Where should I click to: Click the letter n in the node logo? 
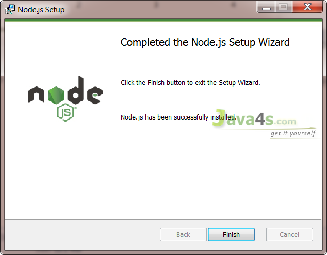[x=36, y=94]
